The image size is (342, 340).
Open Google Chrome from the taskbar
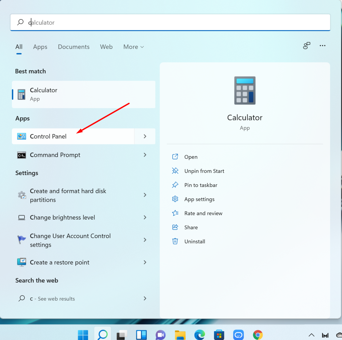[x=258, y=335]
